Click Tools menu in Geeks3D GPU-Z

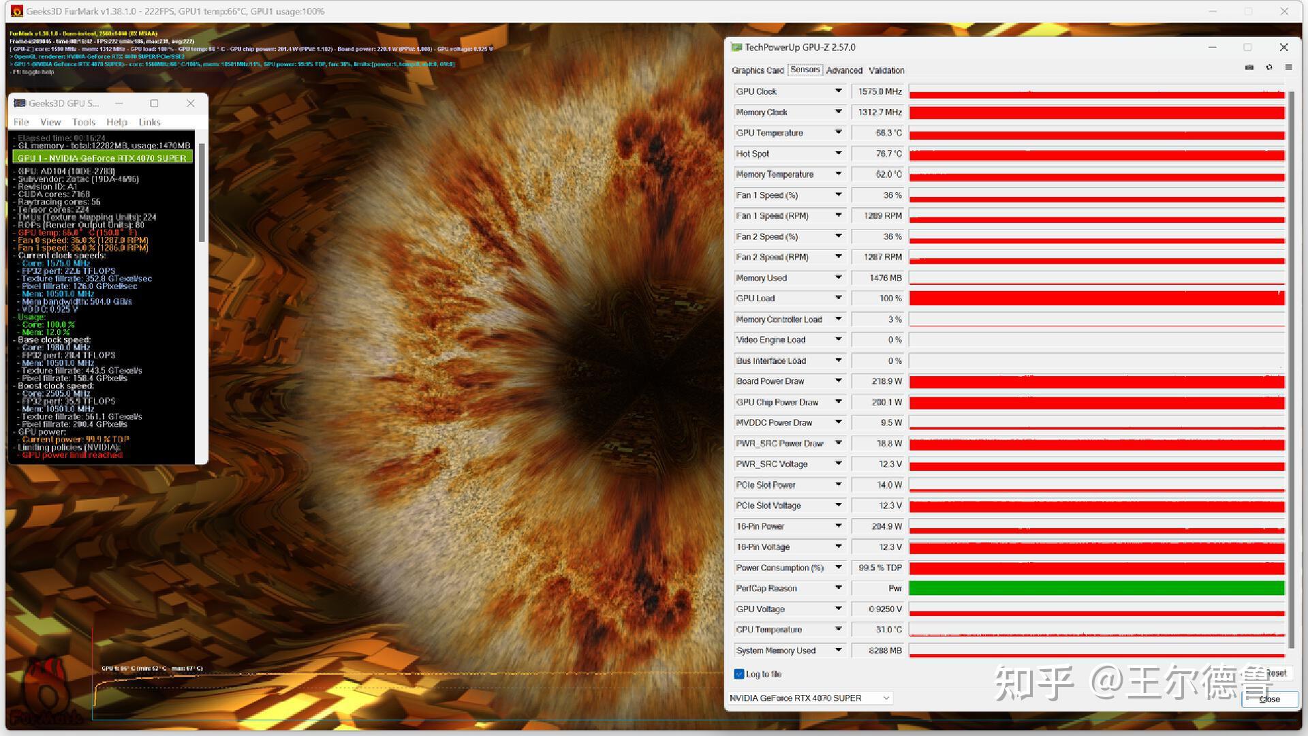tap(82, 122)
